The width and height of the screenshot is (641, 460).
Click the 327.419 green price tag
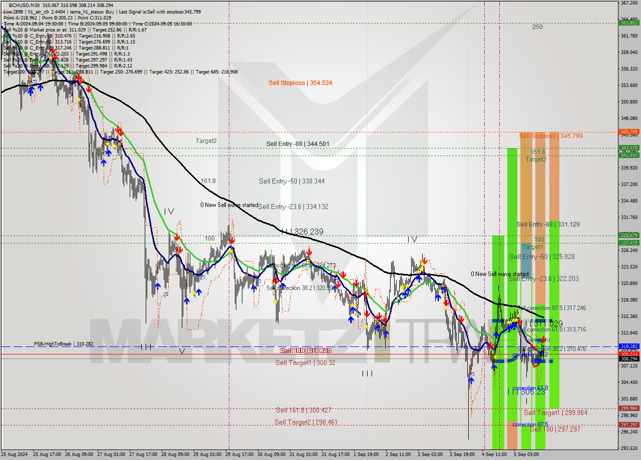click(629, 242)
